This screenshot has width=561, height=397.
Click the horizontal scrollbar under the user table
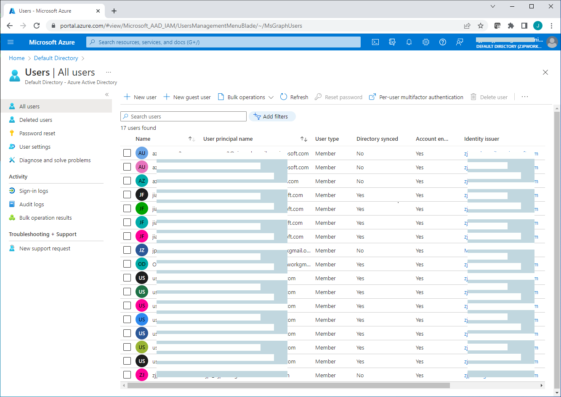point(288,385)
